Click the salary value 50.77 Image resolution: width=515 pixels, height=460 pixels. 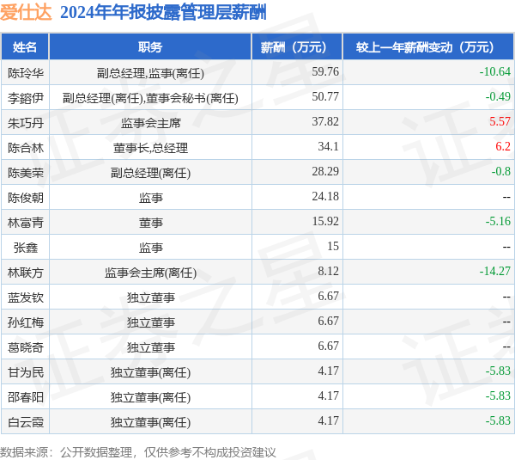pos(325,96)
